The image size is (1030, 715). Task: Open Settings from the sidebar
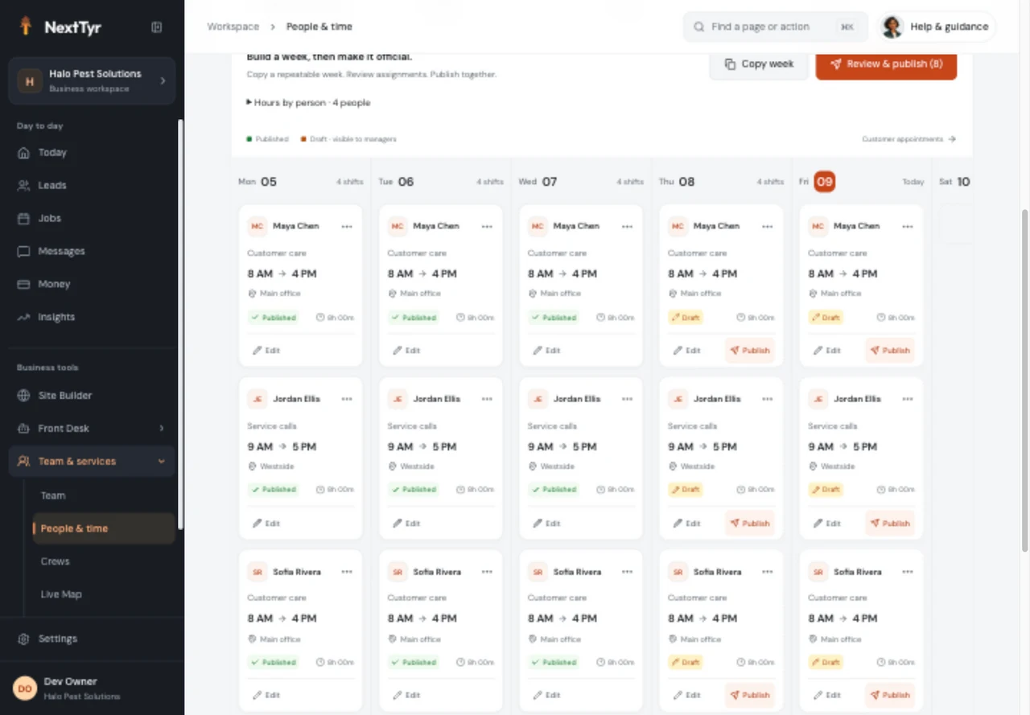(x=92, y=639)
